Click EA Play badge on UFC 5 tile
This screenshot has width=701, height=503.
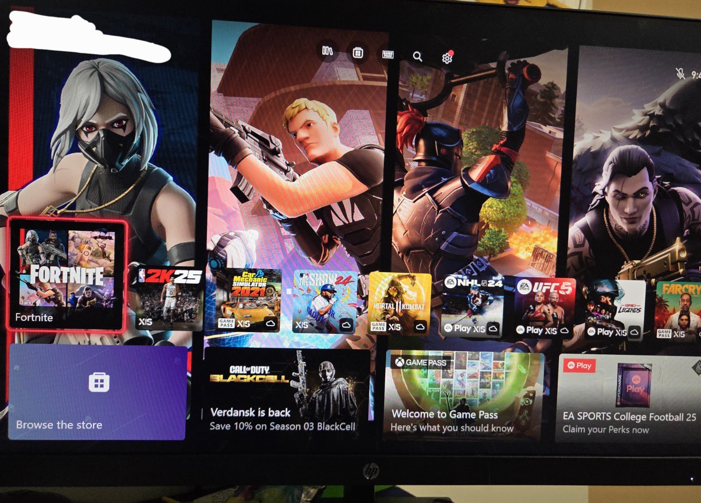tap(529, 330)
